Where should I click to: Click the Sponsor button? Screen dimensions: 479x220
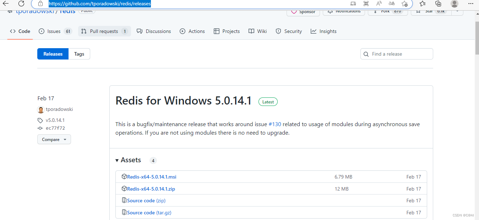click(303, 12)
